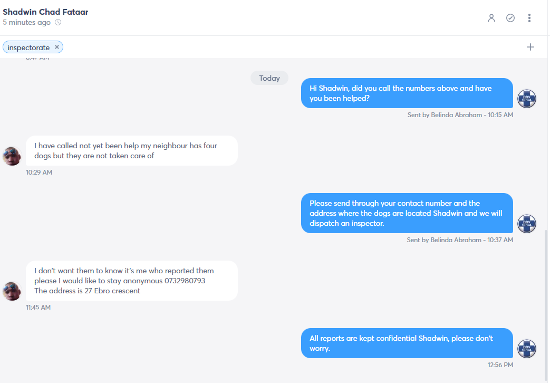The image size is (550, 383).
Task: Open Shadwin Chad Fataar contact name
Action: (x=45, y=12)
